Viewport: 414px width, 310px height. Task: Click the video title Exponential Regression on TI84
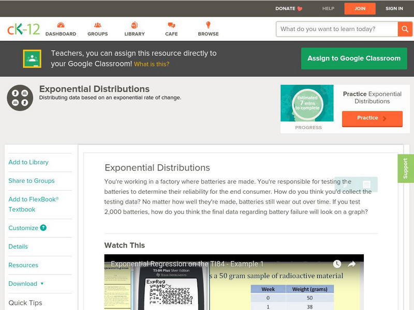(187, 264)
